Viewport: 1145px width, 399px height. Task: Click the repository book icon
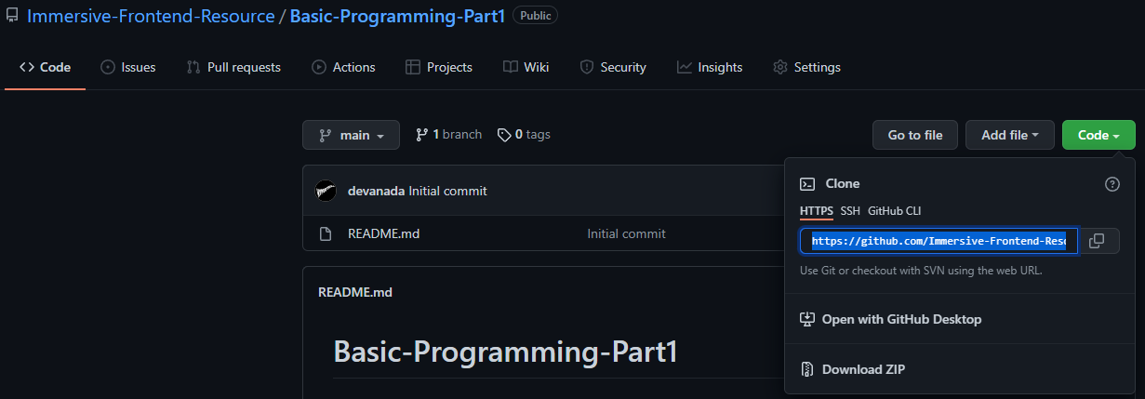coord(12,16)
